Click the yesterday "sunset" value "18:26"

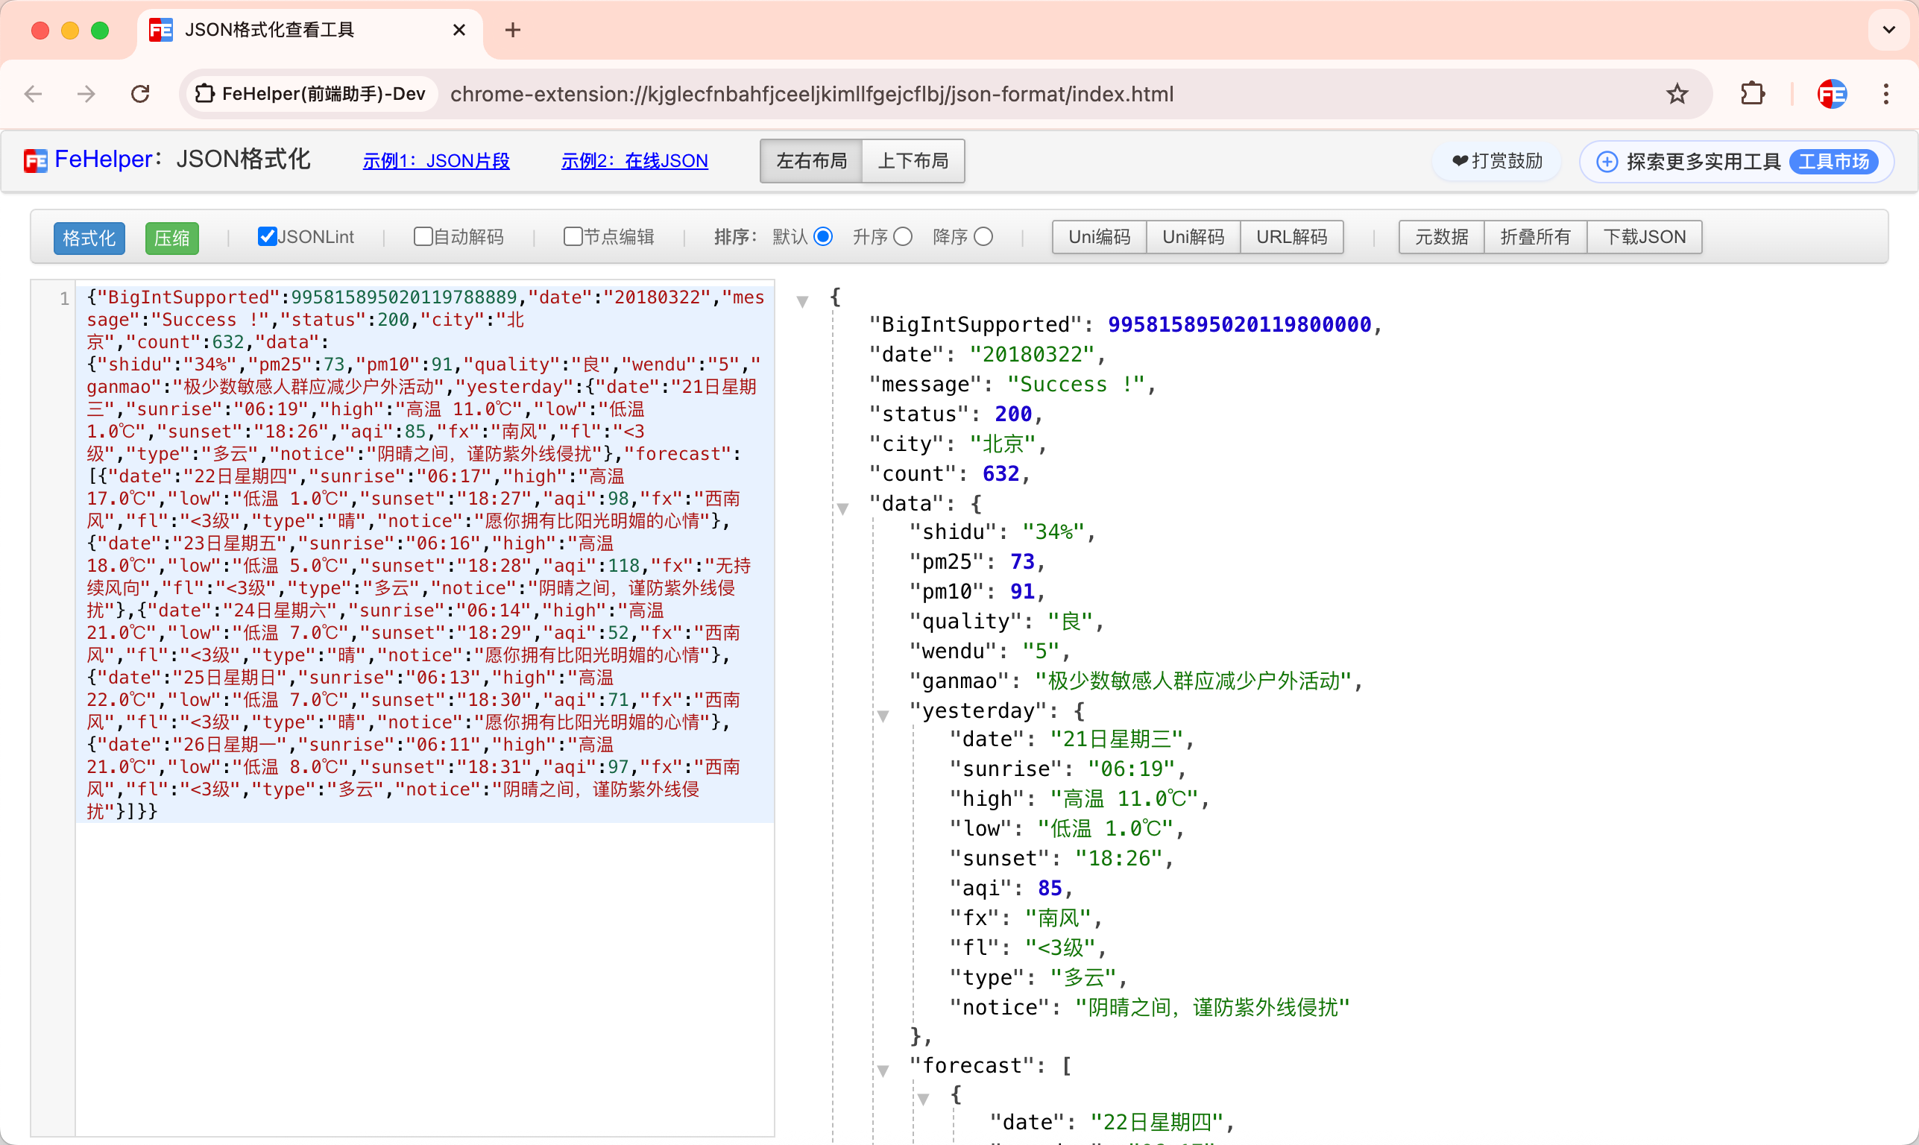pos(1119,858)
